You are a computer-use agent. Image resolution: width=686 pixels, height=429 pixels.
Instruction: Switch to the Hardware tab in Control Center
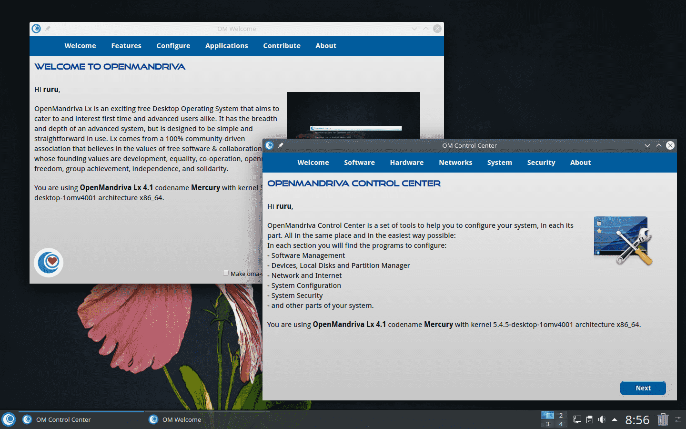(x=406, y=162)
